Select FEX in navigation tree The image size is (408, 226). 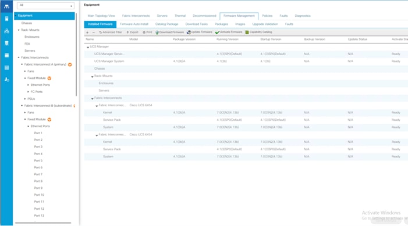pyautogui.click(x=27, y=44)
